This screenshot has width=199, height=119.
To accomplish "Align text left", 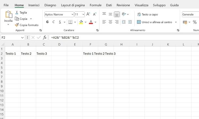I will point(104,22).
